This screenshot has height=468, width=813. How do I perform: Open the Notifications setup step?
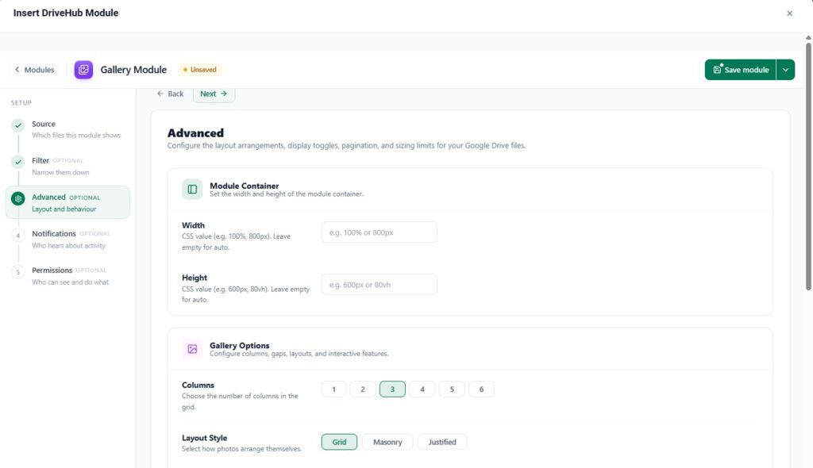point(67,239)
